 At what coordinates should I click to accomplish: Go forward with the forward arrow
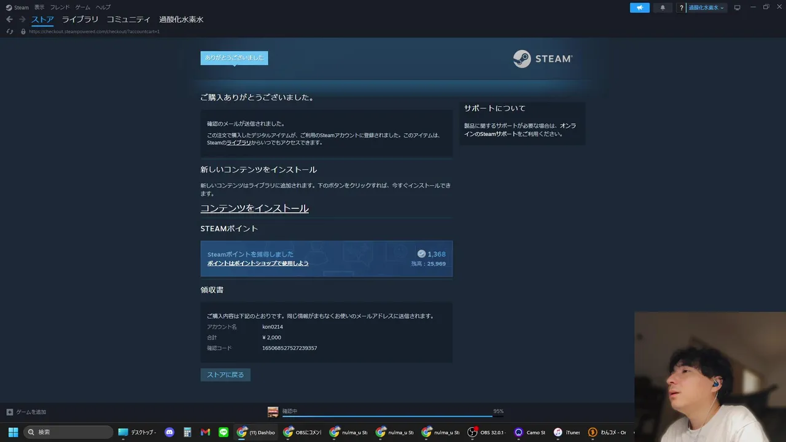(x=22, y=20)
